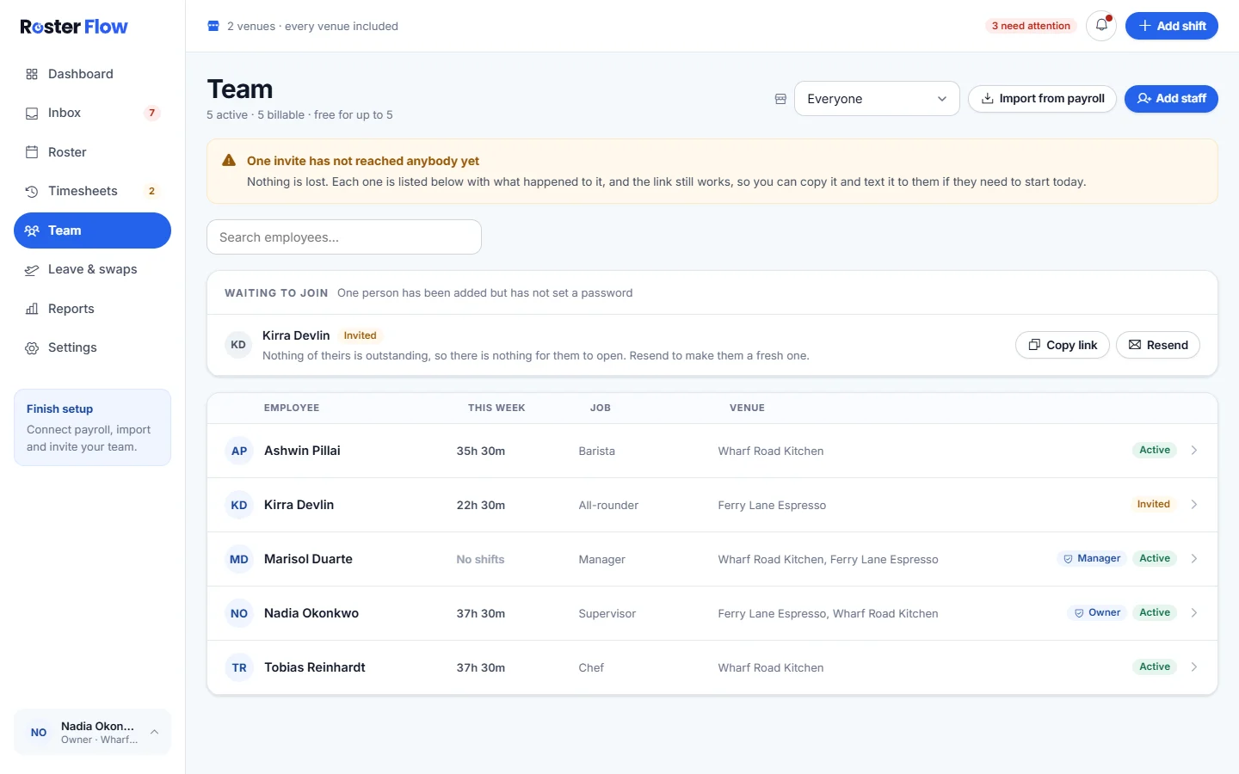1239x774 pixels.
Task: Open Timesheets in the sidebar
Action: click(92, 191)
